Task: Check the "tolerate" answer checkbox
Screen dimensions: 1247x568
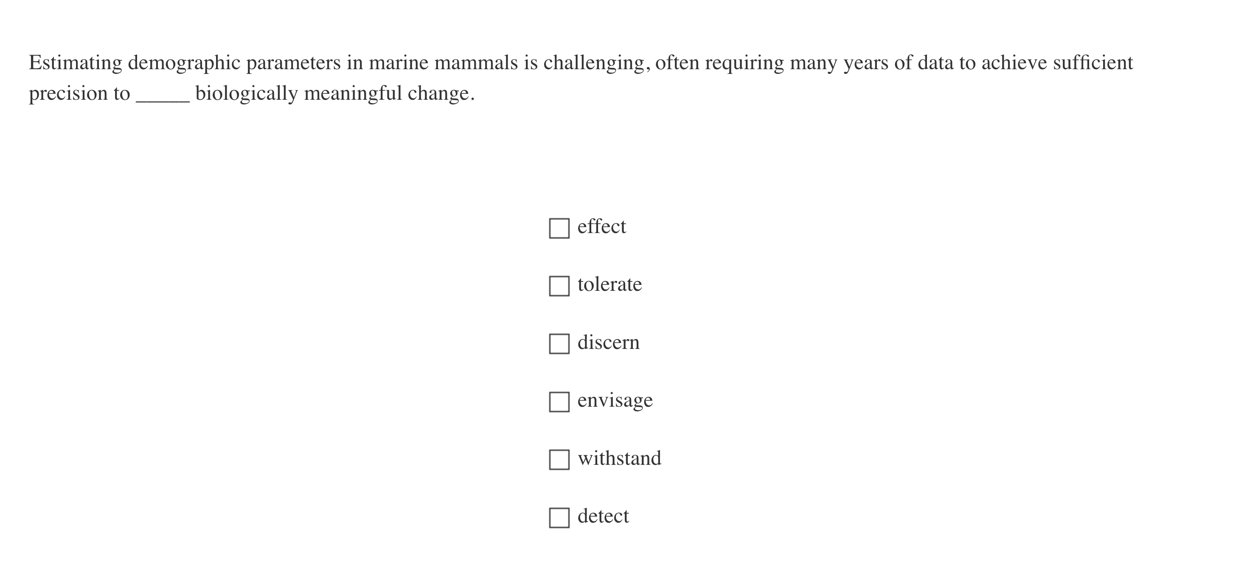Action: pos(559,286)
